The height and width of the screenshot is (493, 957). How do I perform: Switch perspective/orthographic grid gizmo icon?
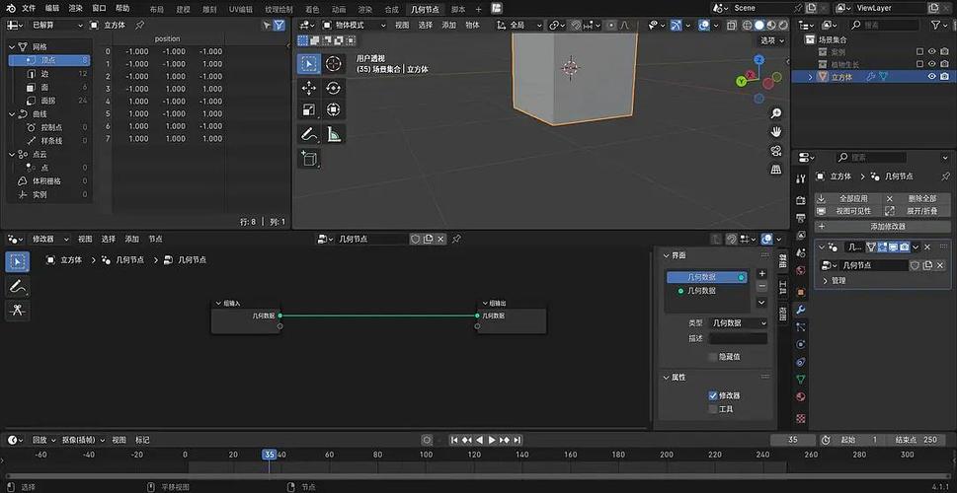776,170
